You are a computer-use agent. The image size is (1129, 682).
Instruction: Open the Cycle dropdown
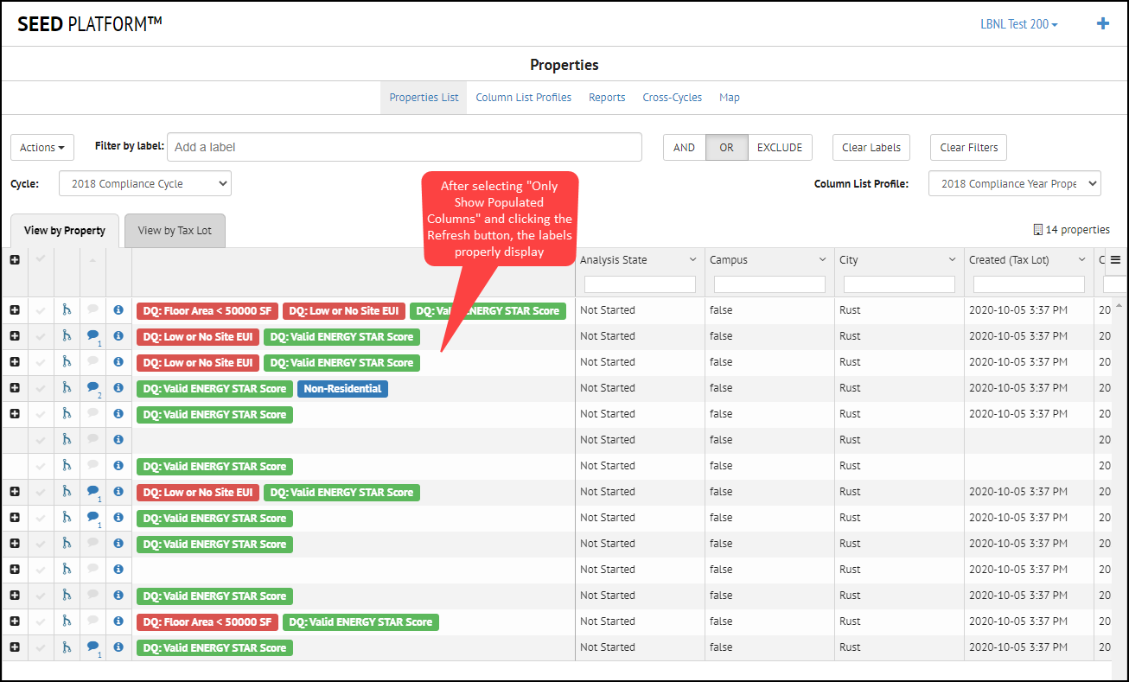click(x=144, y=183)
